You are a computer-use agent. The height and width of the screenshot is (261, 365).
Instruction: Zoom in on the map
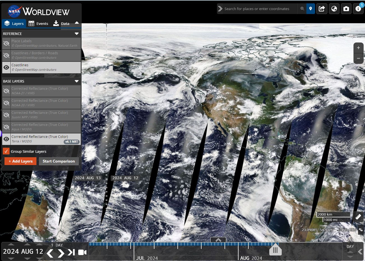[x=358, y=48]
